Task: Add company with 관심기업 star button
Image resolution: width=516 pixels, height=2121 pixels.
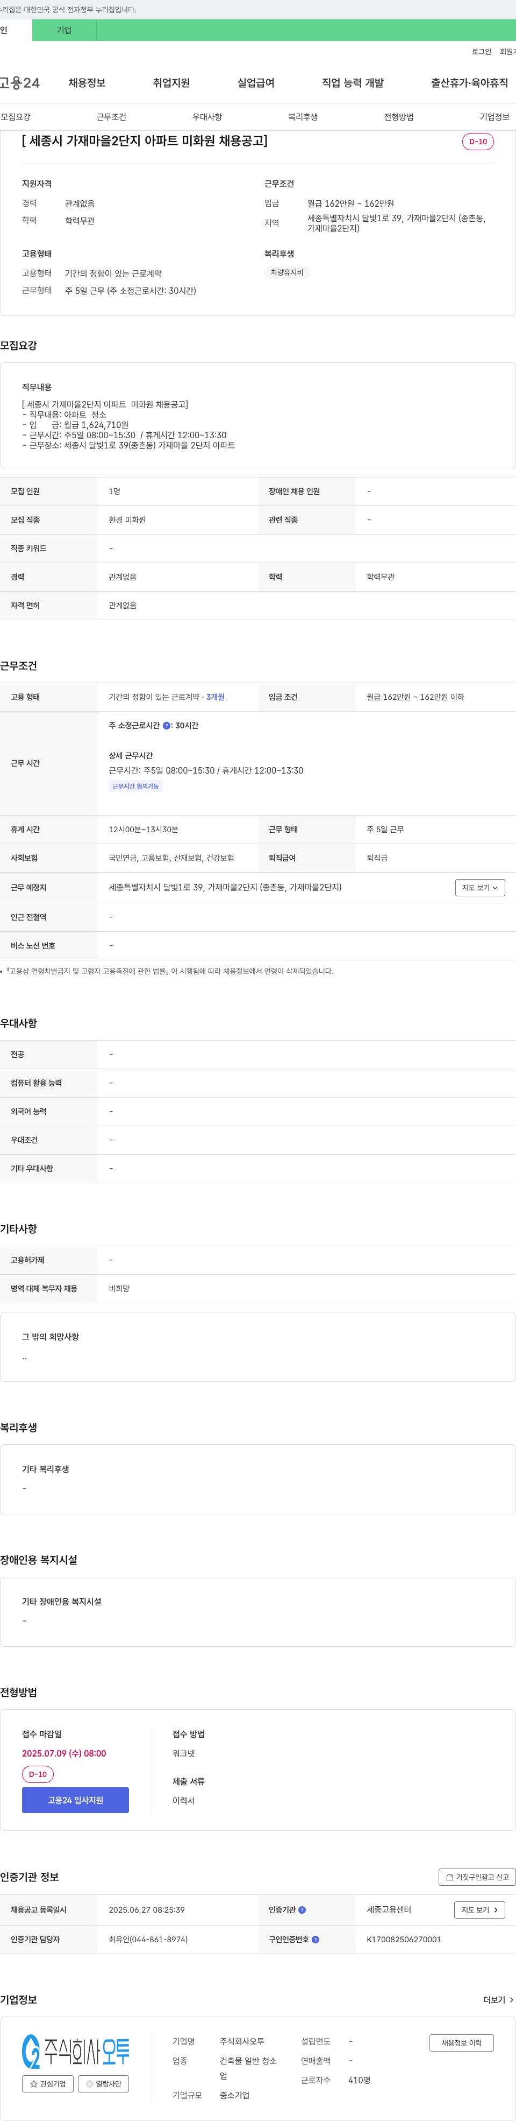Action: point(48,2084)
